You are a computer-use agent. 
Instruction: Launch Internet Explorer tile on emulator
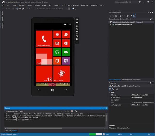[66, 34]
